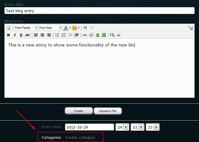This screenshot has width=199, height=142.
Task: Click the Entry Date label
Action: click(51, 127)
